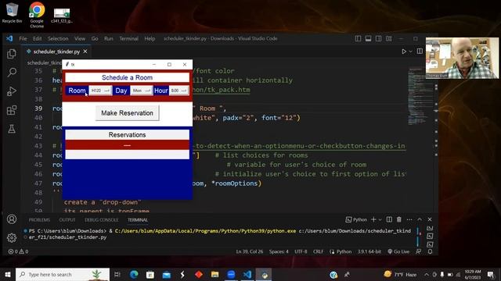Maximize the terminal panel with the chevron
The height and width of the screenshot is (281, 501).
[420, 219]
